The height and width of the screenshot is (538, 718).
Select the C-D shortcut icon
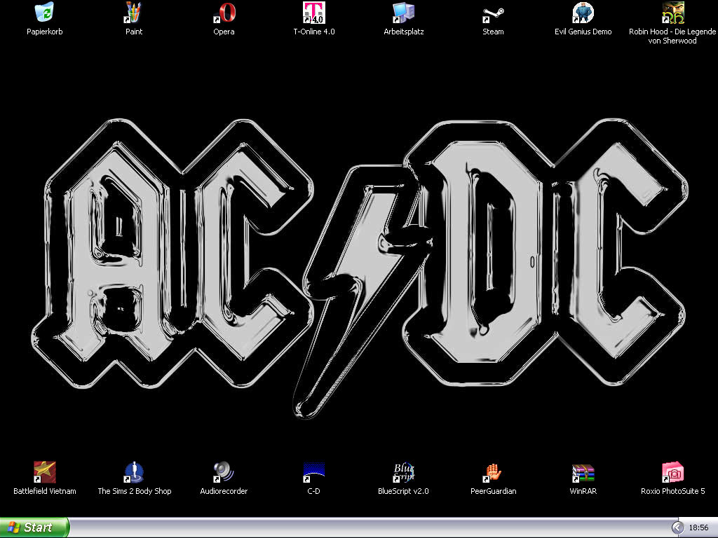point(313,472)
